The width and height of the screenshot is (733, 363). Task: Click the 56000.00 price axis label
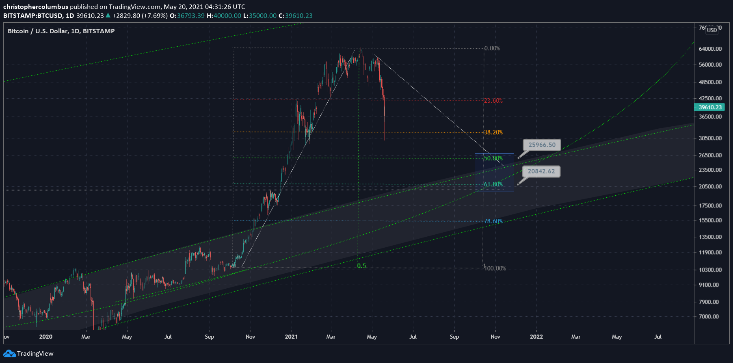[710, 65]
